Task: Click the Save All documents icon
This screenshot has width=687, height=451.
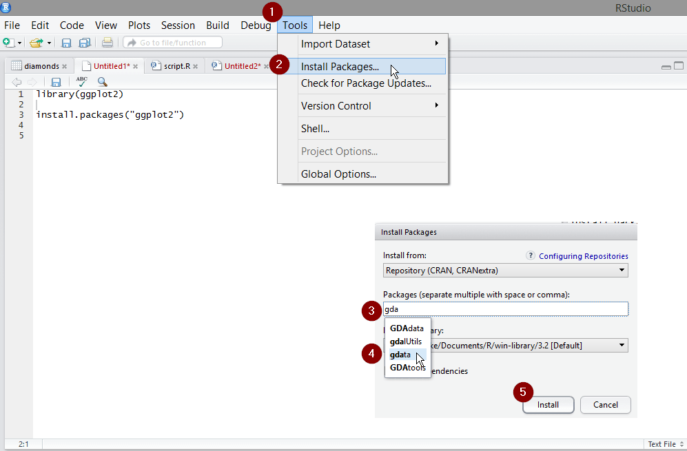Action: click(x=84, y=43)
